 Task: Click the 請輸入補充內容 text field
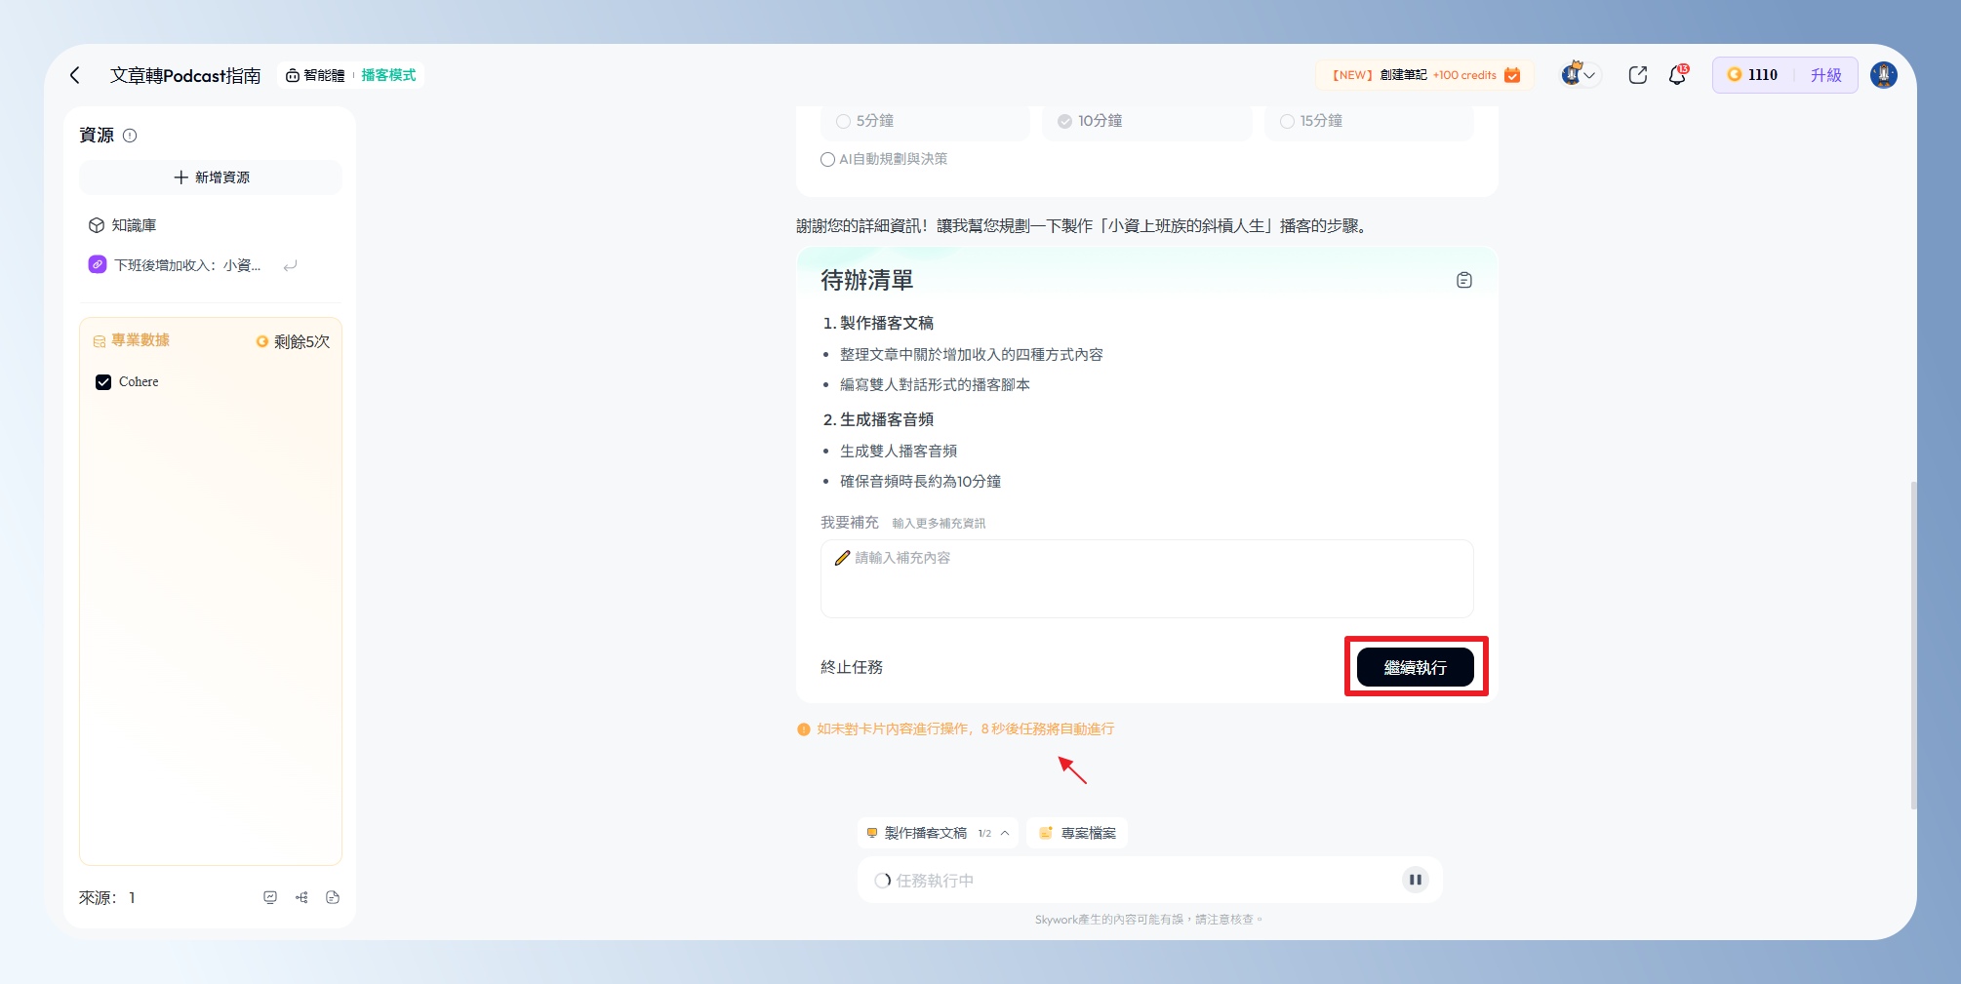click(x=1146, y=578)
